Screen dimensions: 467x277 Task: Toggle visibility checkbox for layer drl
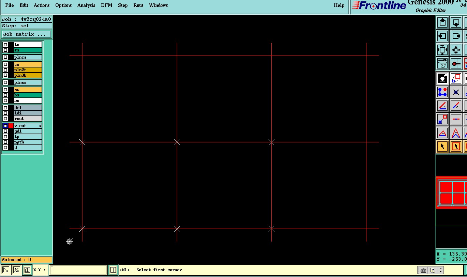[5, 108]
